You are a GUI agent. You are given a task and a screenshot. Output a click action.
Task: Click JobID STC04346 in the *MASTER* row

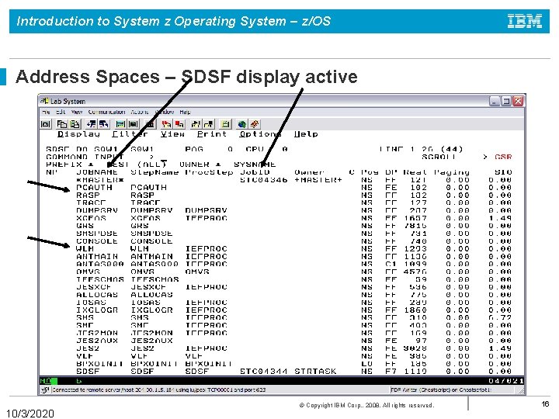(263, 180)
